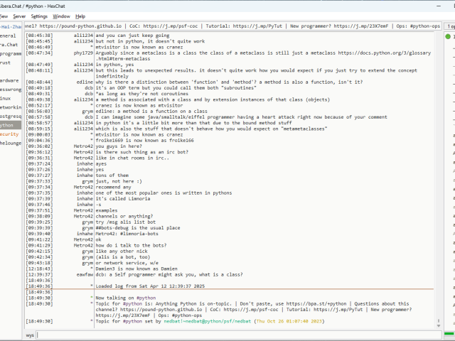The width and height of the screenshot is (455, 341).
Task: Select the general channel in sidebar
Action: (9, 36)
